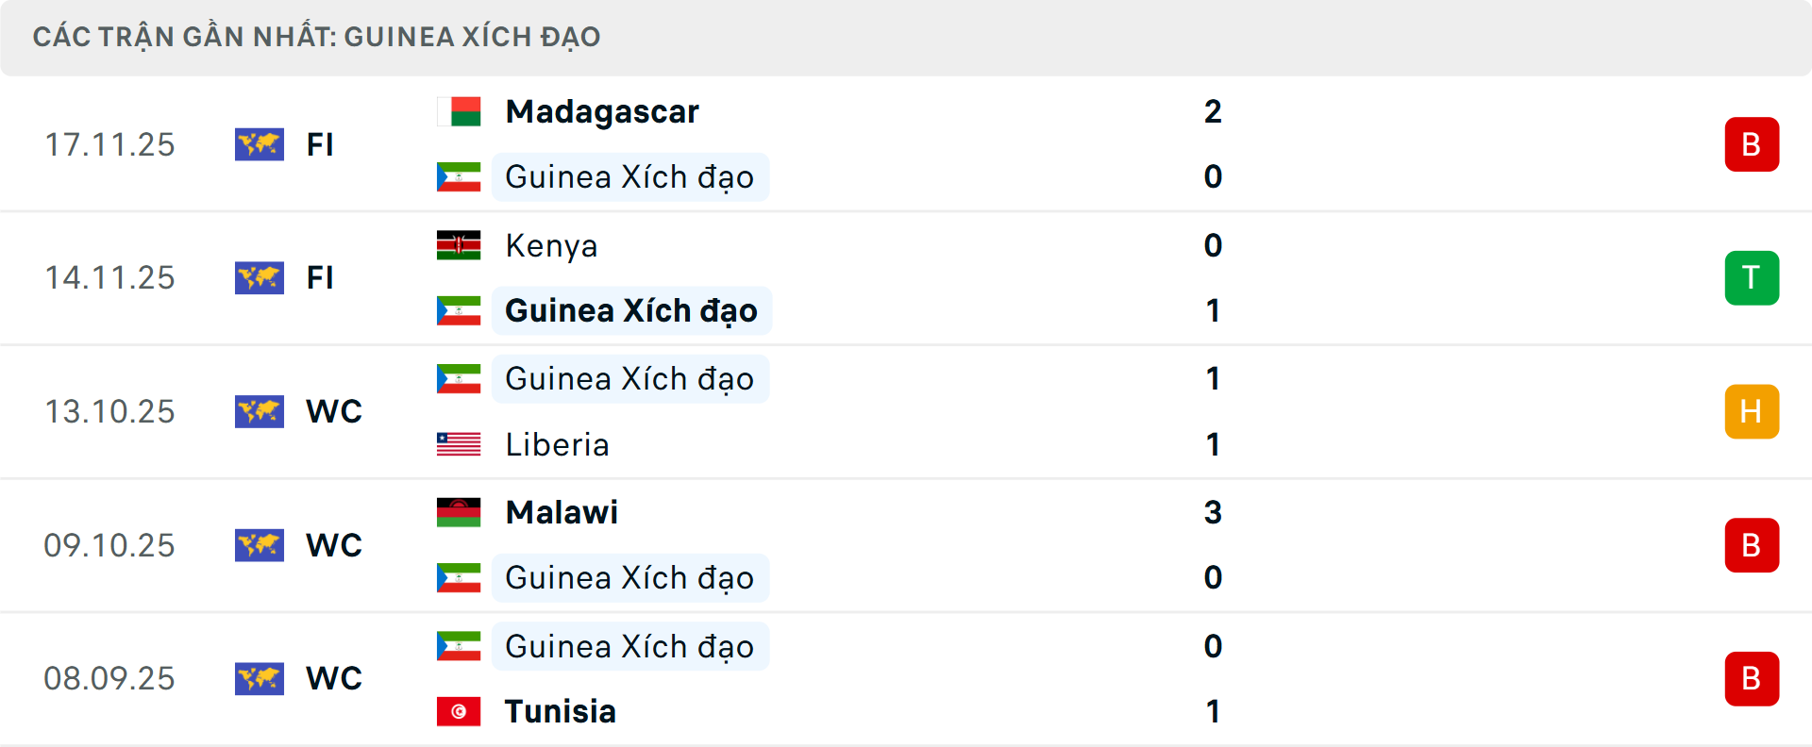
Task: Click the Madagascar flag icon
Action: pyautogui.click(x=459, y=111)
